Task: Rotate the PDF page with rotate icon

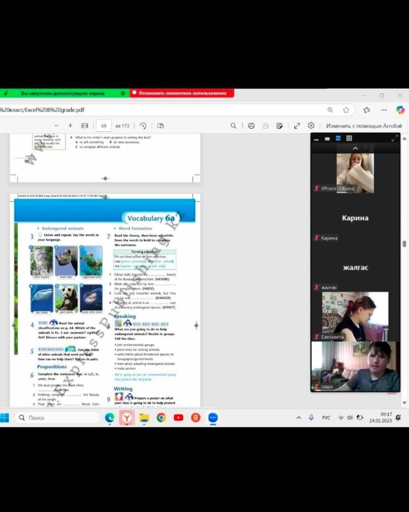Action: [x=143, y=126]
